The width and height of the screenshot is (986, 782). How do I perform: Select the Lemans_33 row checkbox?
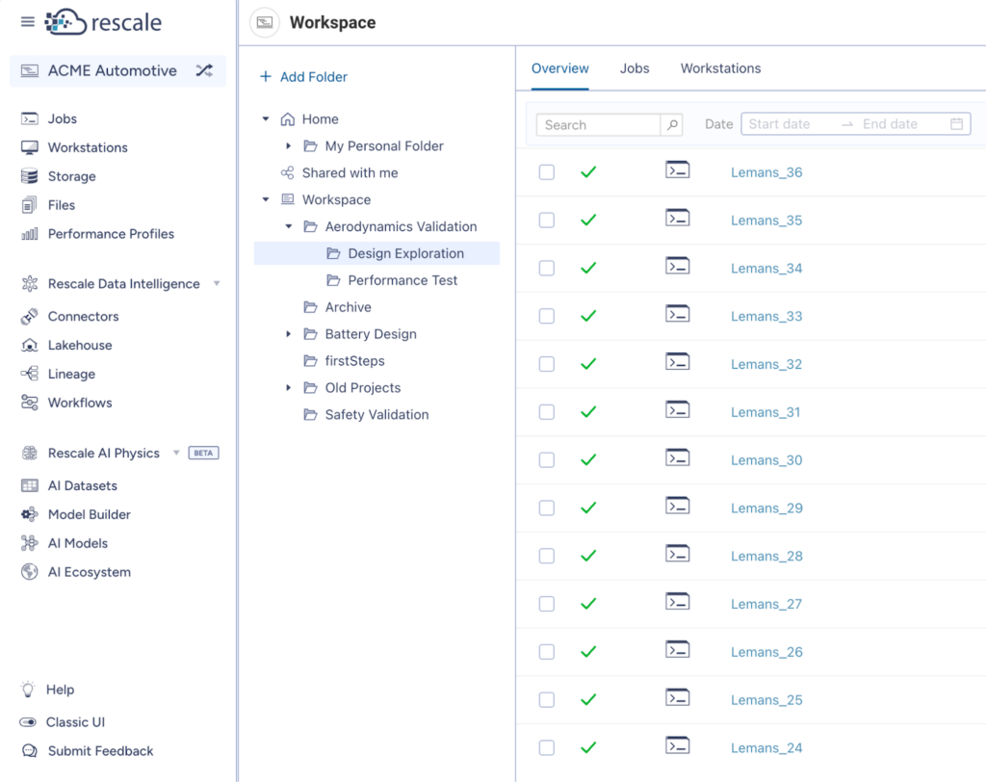[x=547, y=316]
